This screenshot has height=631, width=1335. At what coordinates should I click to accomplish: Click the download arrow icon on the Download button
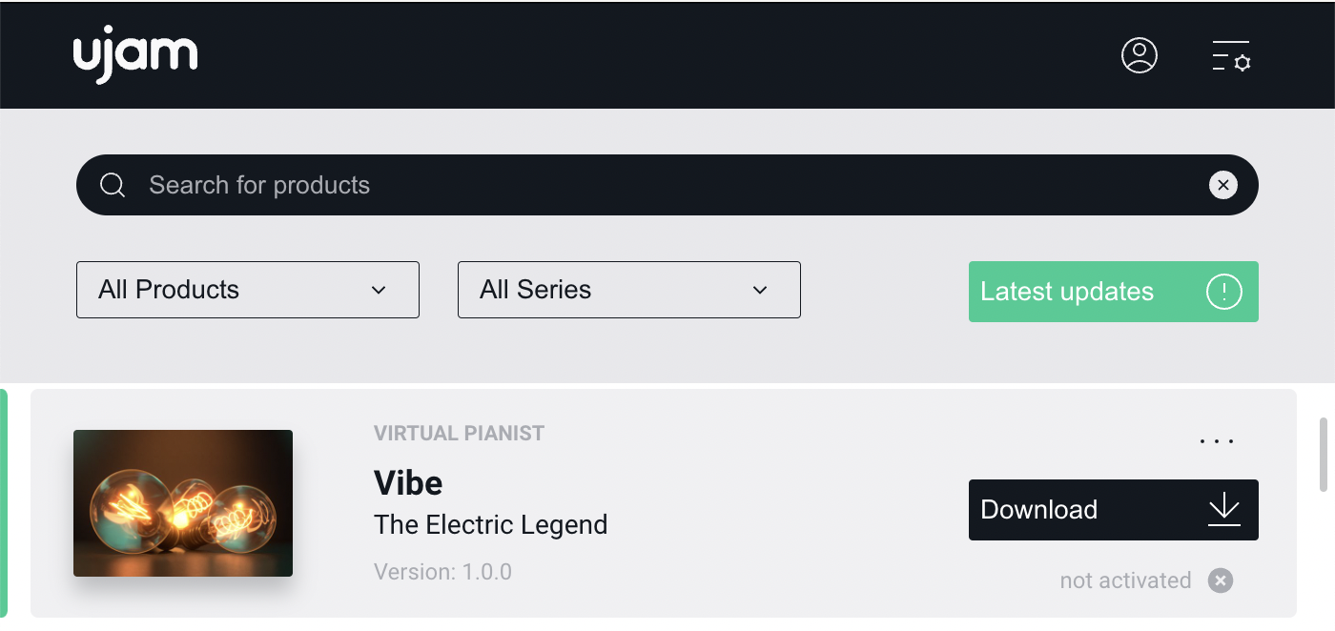point(1223,510)
